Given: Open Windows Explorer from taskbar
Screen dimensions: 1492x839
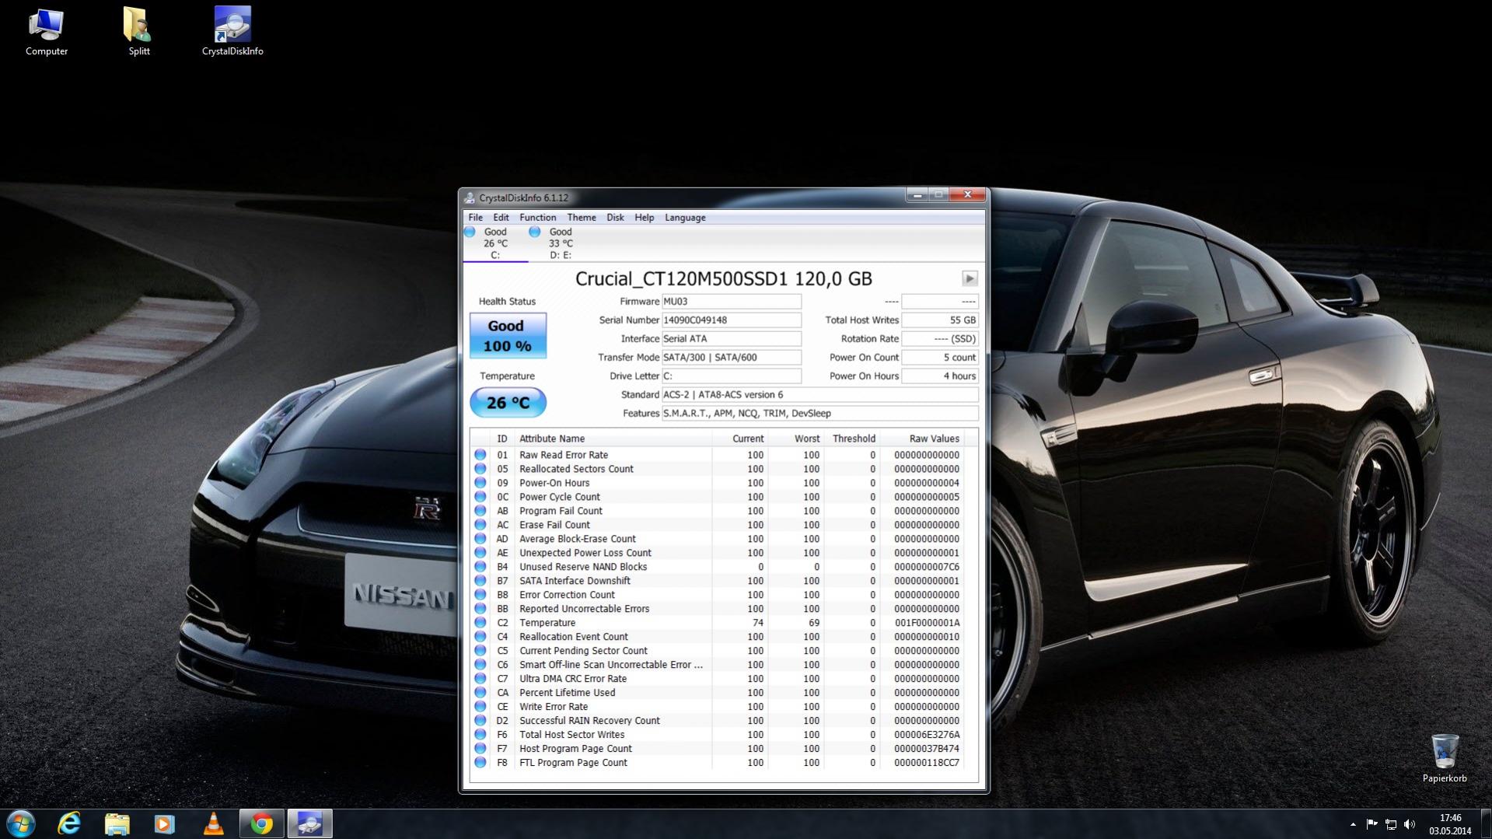Looking at the screenshot, I should click(117, 824).
